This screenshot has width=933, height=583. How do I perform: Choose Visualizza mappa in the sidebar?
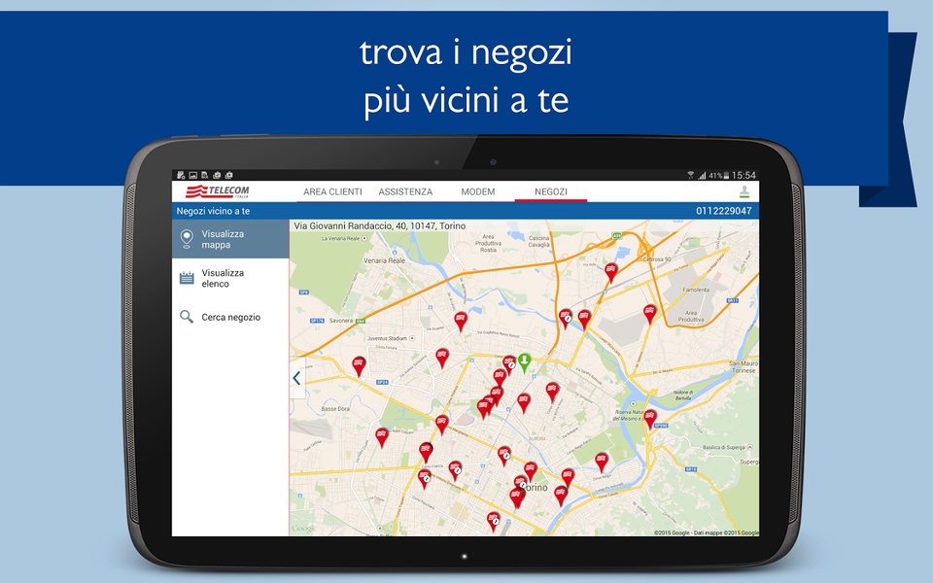pos(230,239)
